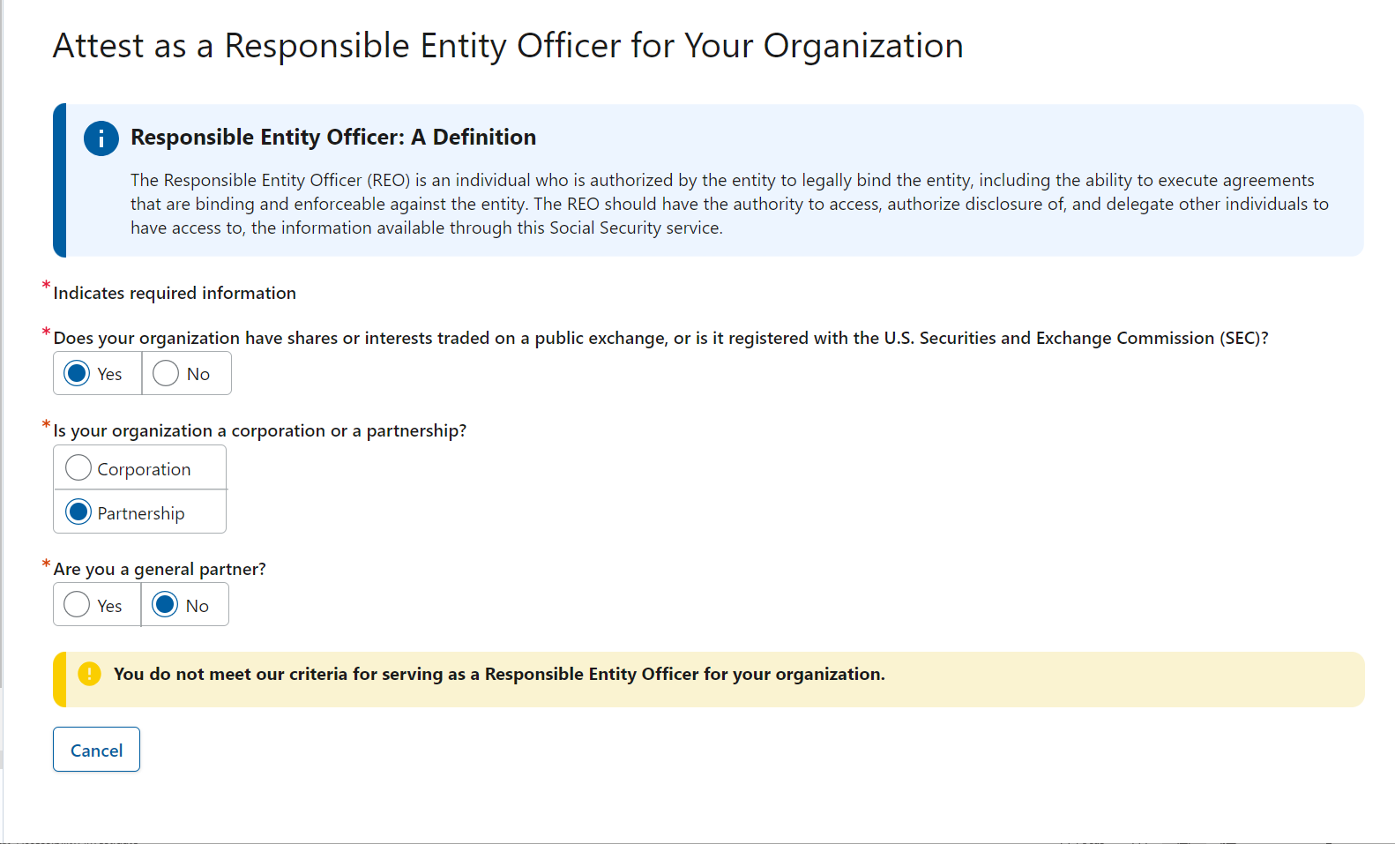Select No for general partner question
Viewport: 1395px width, 844px height.
(165, 604)
